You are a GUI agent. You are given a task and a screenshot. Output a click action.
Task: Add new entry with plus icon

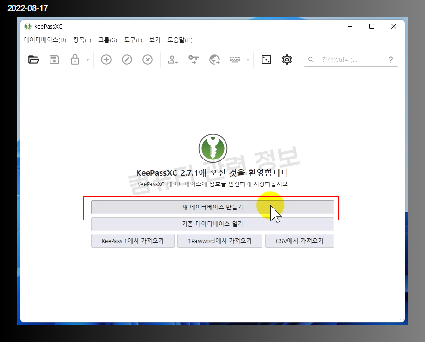click(106, 60)
